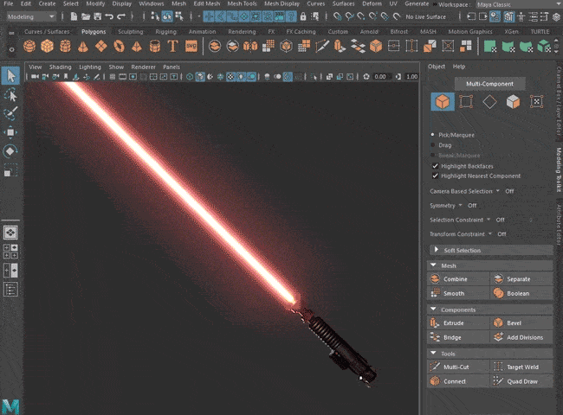Click the Undo arrow icon

click(109, 16)
